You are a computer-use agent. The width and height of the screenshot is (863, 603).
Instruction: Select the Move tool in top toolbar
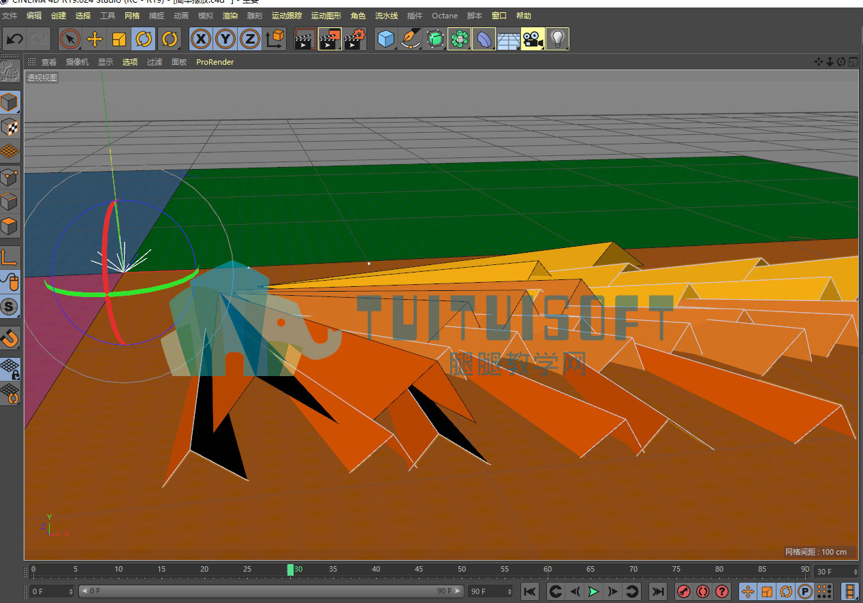(95, 40)
